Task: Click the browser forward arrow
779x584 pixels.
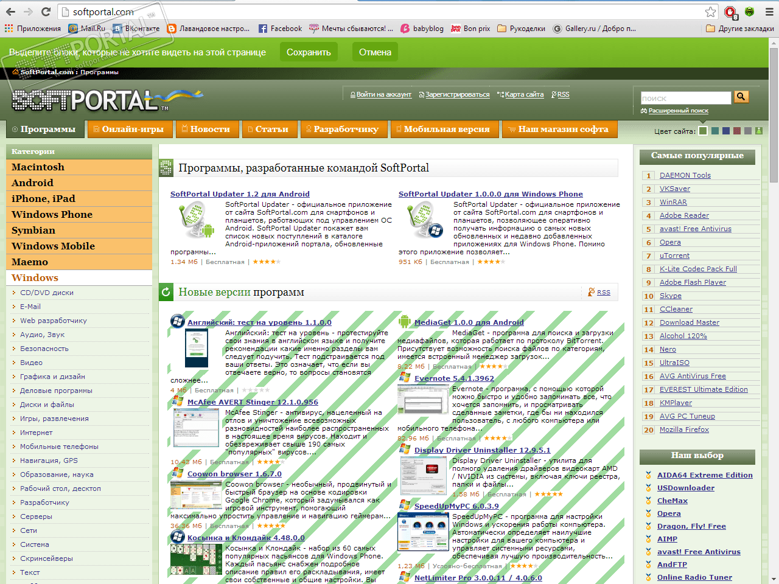Action: click(28, 12)
